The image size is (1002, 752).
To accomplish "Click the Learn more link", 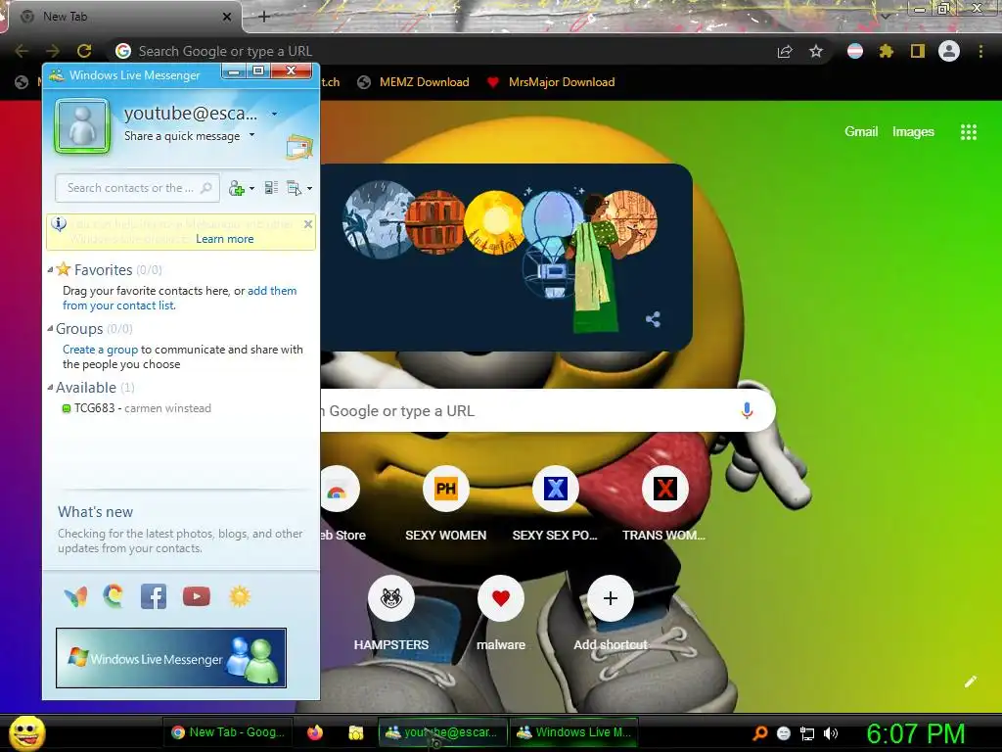I will pos(224,239).
